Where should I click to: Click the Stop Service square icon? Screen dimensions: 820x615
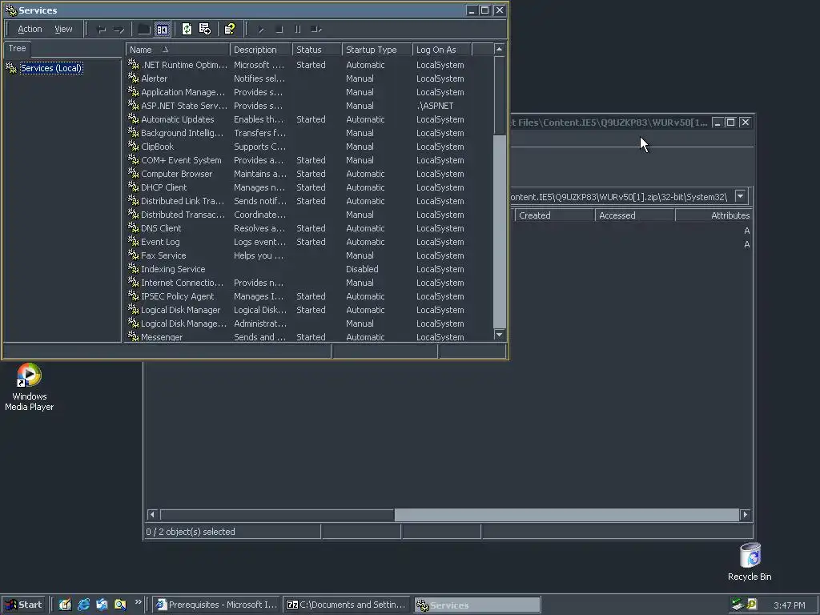(x=279, y=30)
